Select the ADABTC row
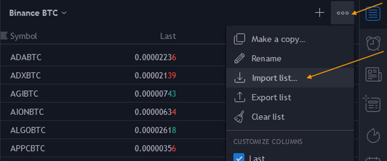The height and width of the screenshot is (161, 387). coord(113,57)
